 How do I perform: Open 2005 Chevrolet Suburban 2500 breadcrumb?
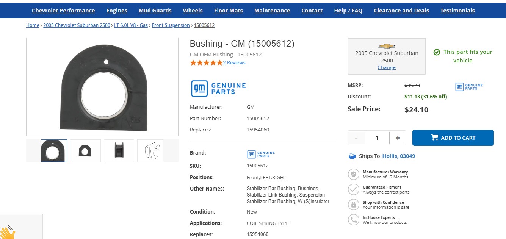tap(77, 25)
